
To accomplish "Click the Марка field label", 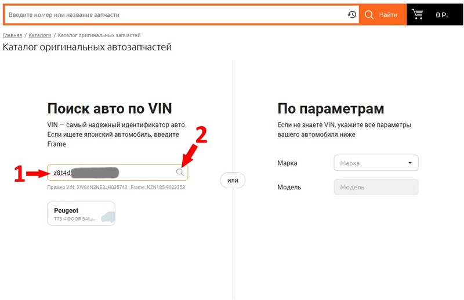I will (289, 163).
